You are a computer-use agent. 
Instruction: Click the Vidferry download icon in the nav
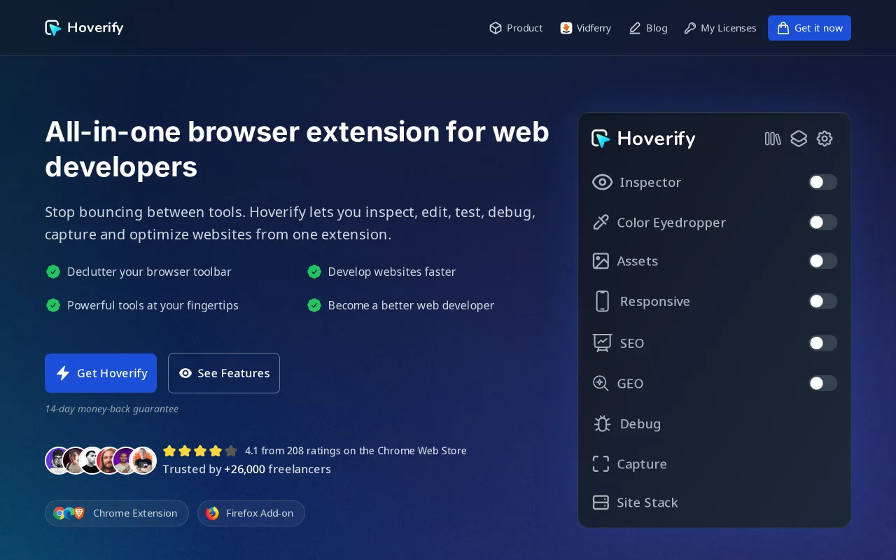click(566, 28)
